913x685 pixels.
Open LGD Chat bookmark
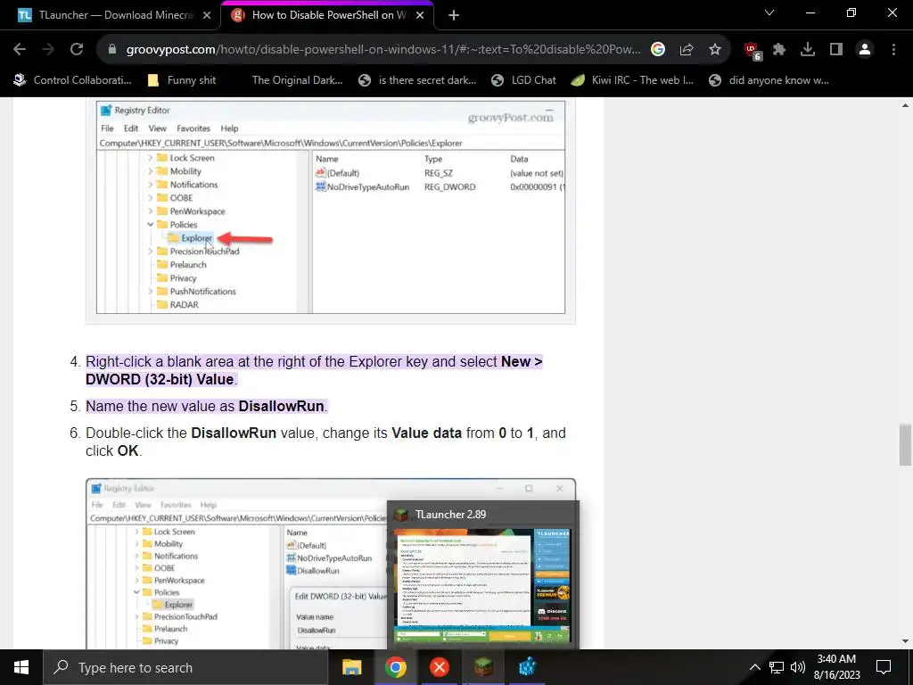pyautogui.click(x=523, y=80)
